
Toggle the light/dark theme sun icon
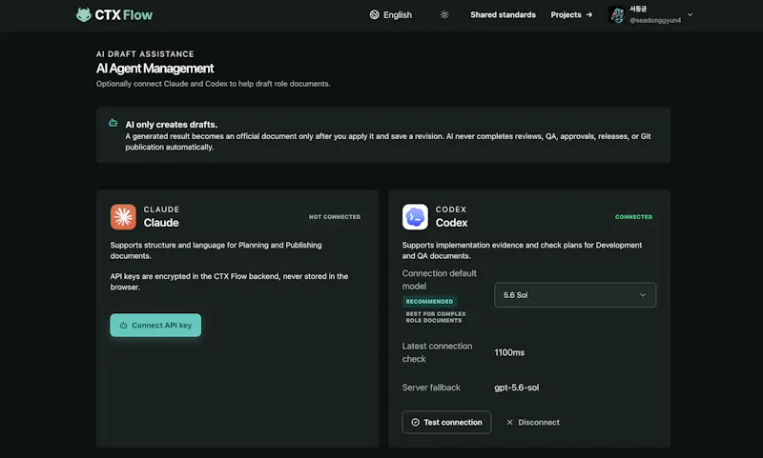[x=444, y=14]
